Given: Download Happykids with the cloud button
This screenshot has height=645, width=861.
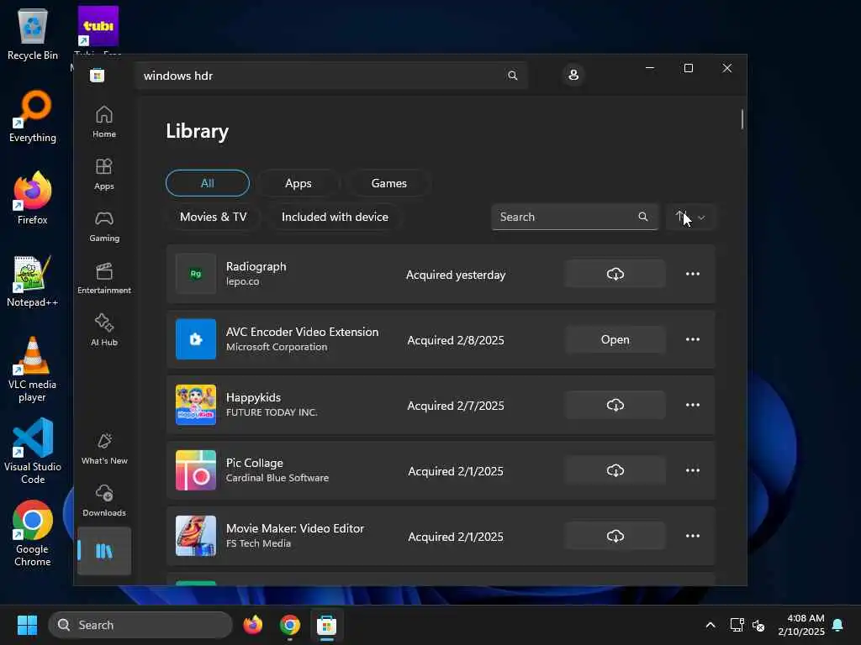Looking at the screenshot, I should 615,405.
